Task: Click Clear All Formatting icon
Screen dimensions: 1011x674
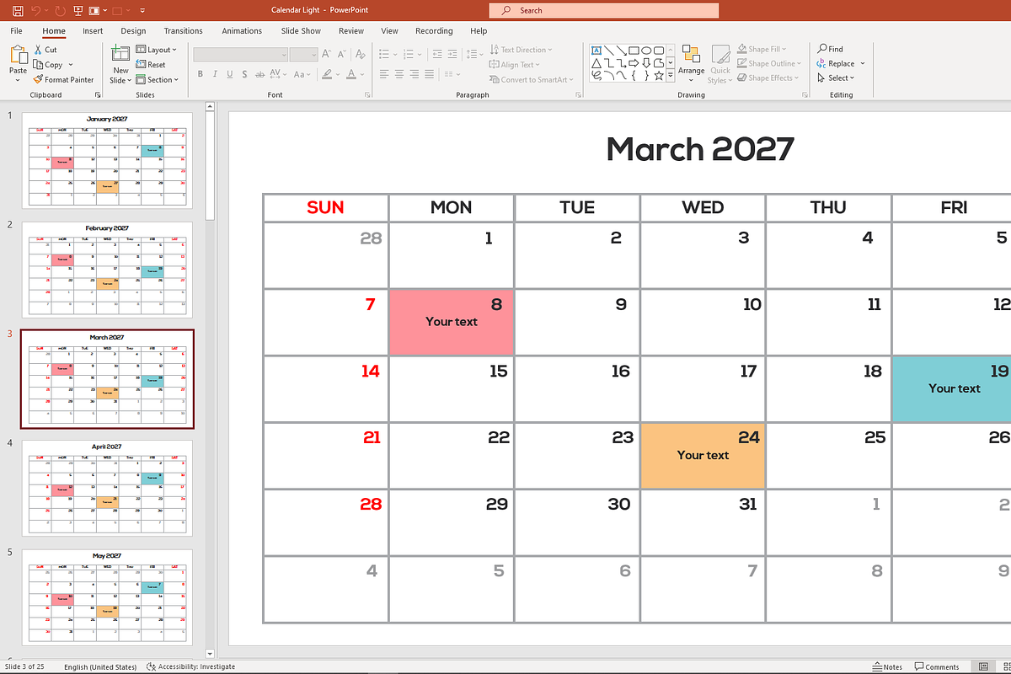Action: tap(360, 53)
